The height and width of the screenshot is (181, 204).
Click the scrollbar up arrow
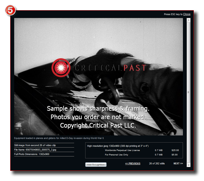click(188, 20)
